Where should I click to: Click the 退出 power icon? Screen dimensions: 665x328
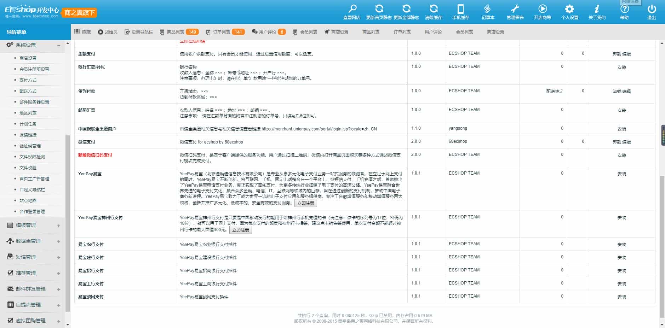coord(652,9)
